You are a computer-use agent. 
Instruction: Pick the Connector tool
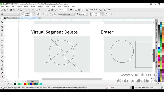click(x=2, y=61)
